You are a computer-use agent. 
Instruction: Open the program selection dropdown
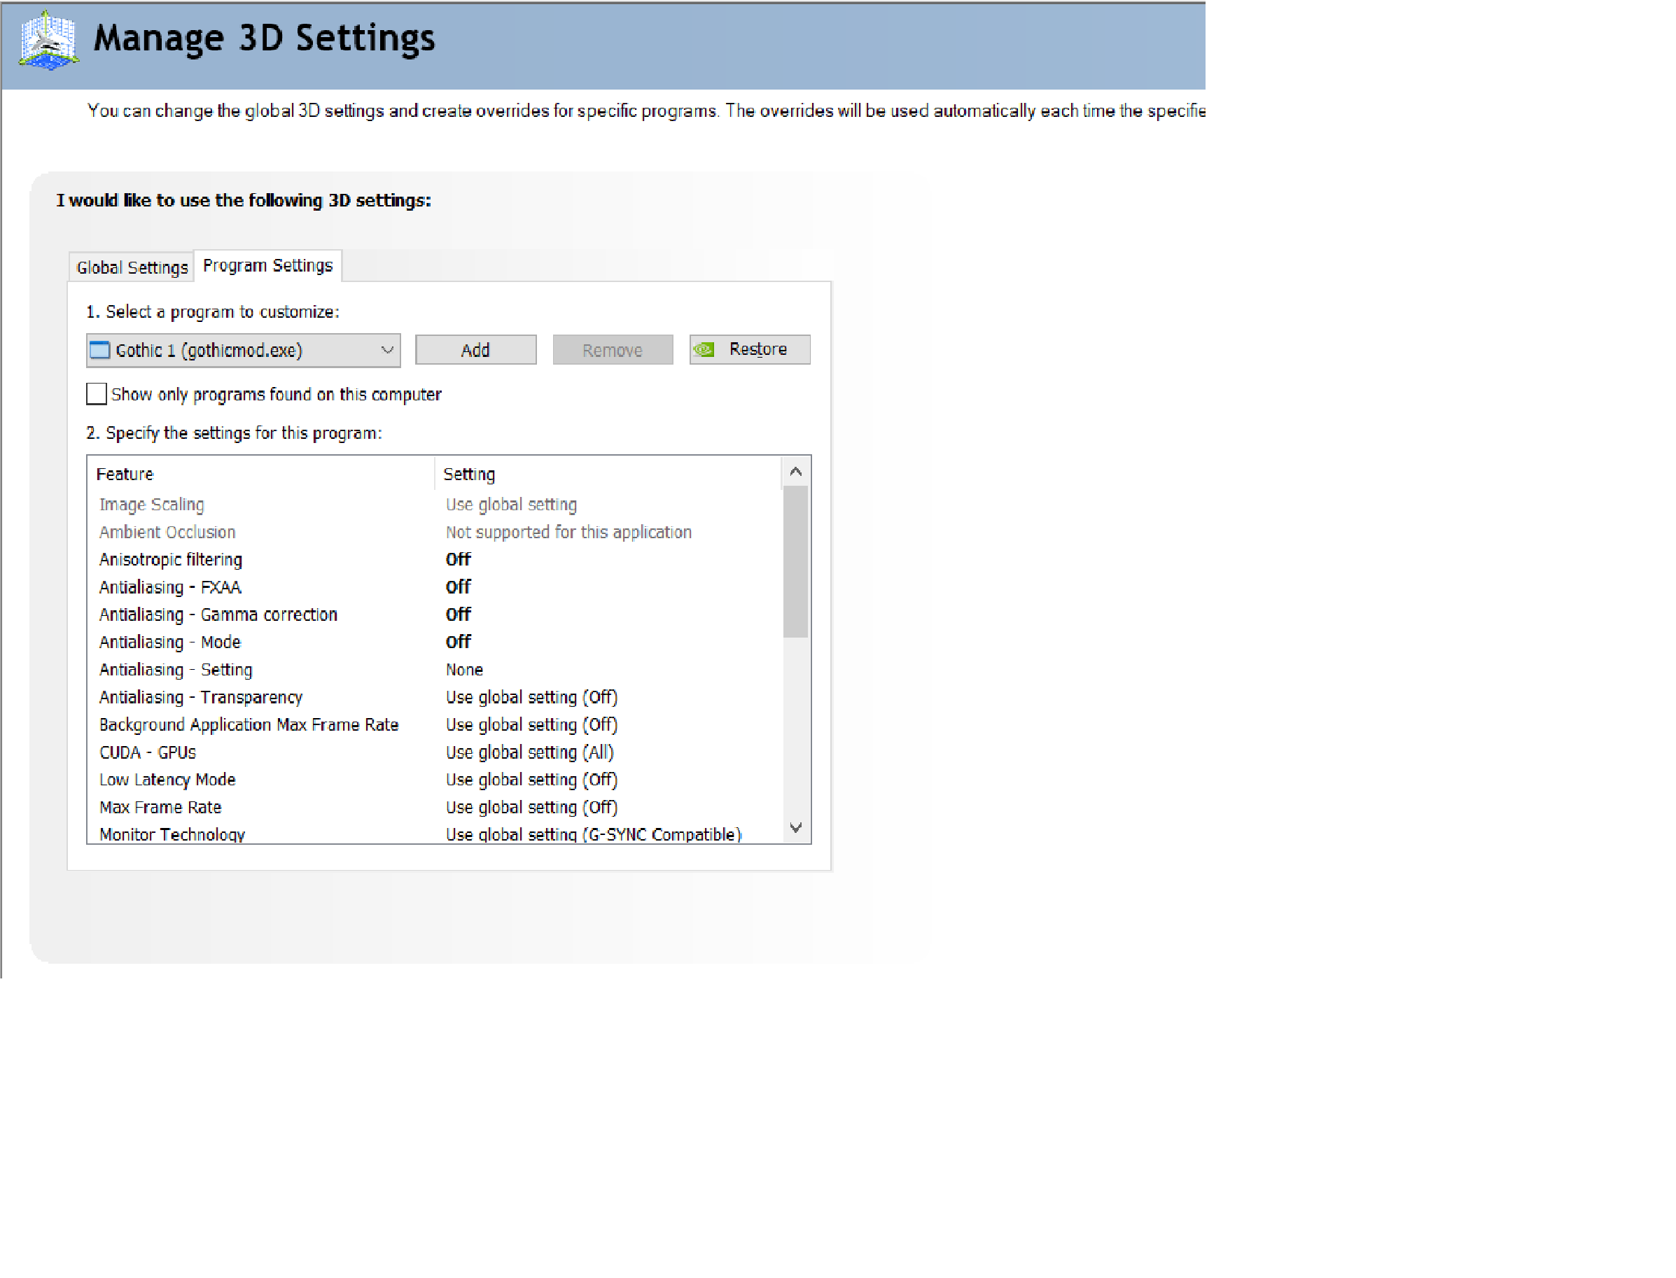[x=386, y=350]
